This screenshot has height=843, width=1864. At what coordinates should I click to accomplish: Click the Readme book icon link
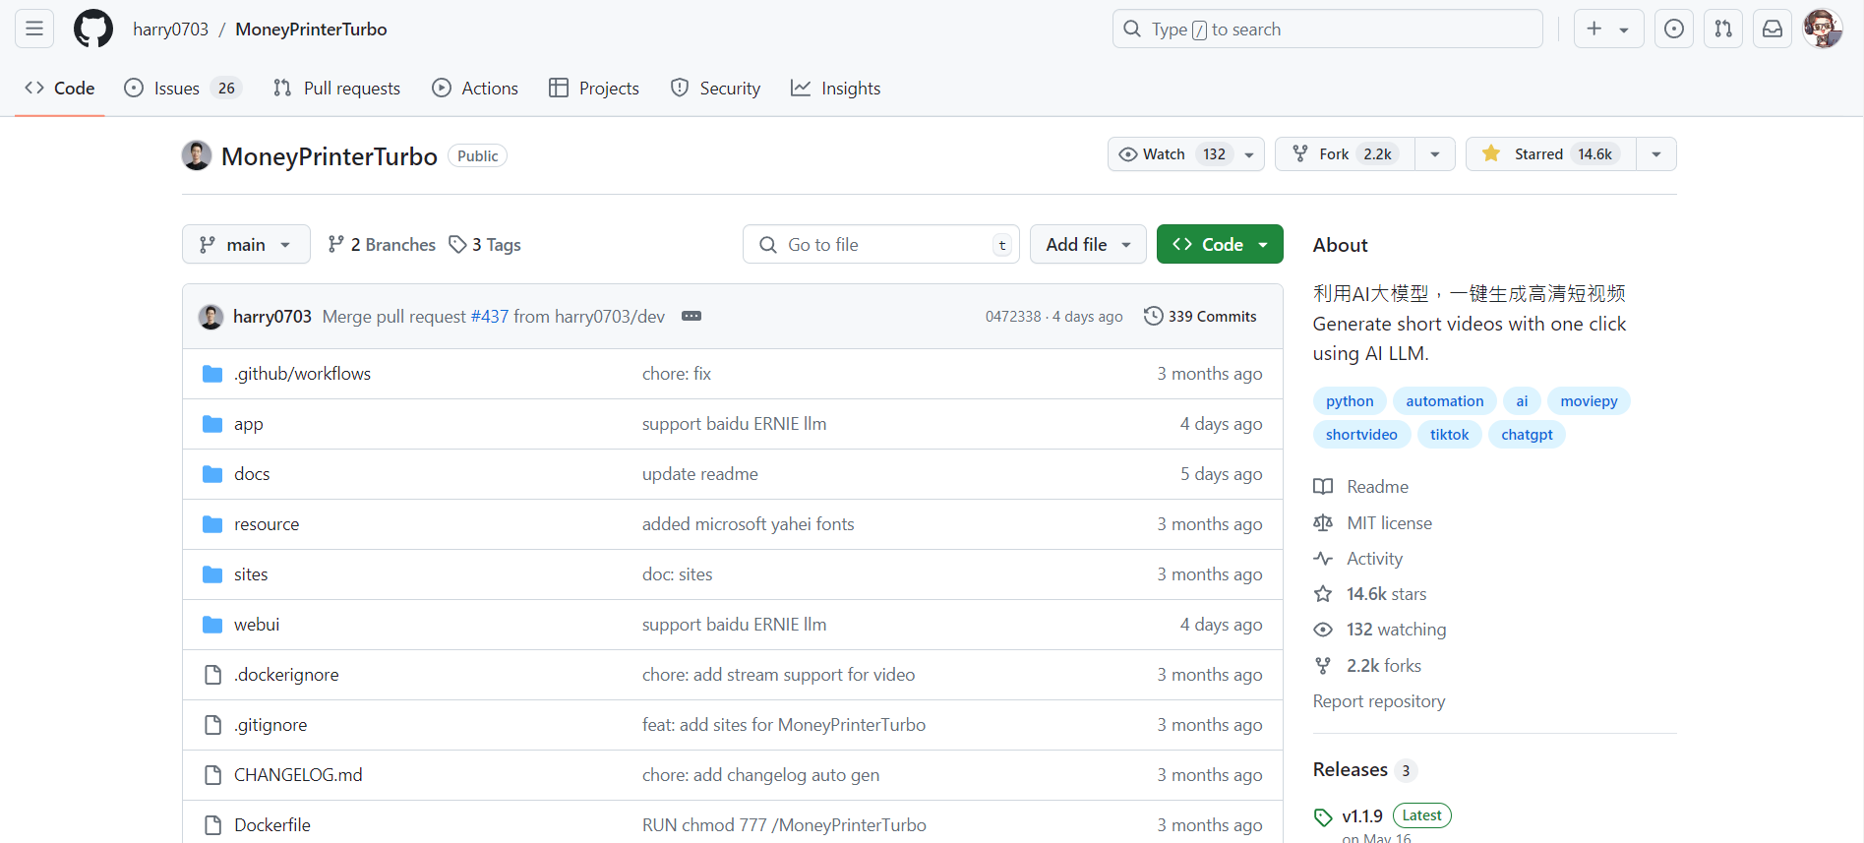click(1323, 487)
